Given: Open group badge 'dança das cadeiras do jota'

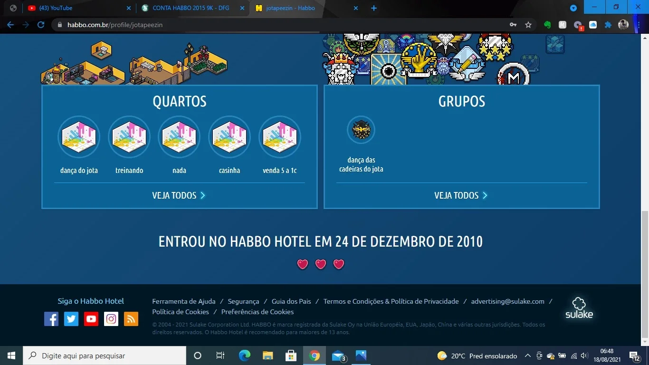Looking at the screenshot, I should [361, 130].
